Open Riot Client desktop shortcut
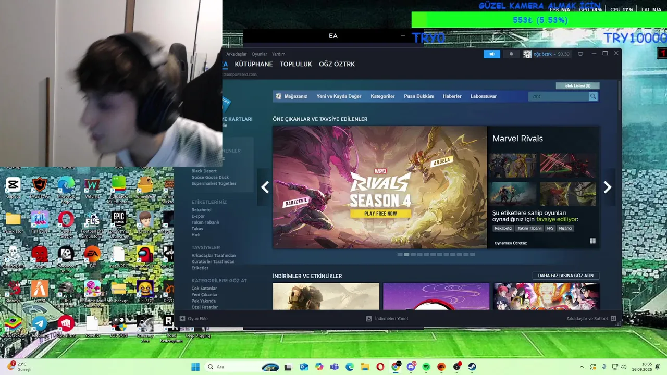The image size is (667, 375). pyautogui.click(x=66, y=327)
